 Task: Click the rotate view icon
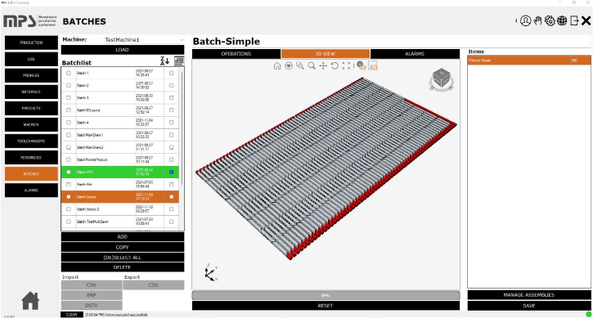[x=335, y=65]
